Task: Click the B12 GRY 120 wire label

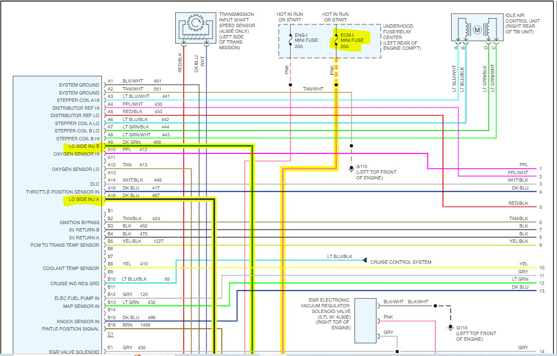Action: [128, 294]
